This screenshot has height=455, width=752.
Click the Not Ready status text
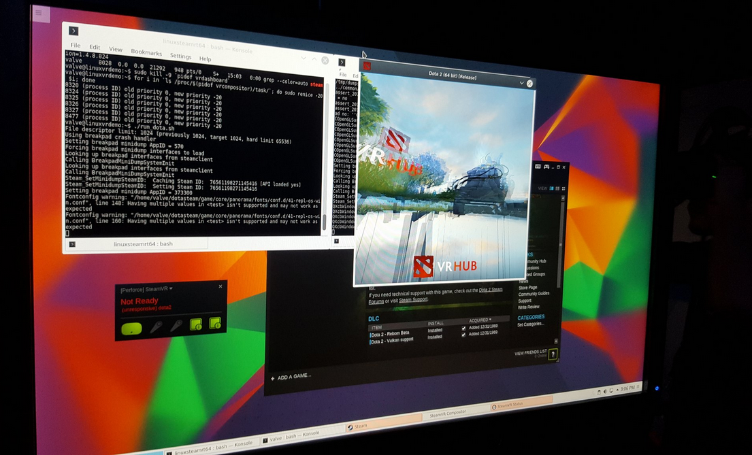(139, 301)
